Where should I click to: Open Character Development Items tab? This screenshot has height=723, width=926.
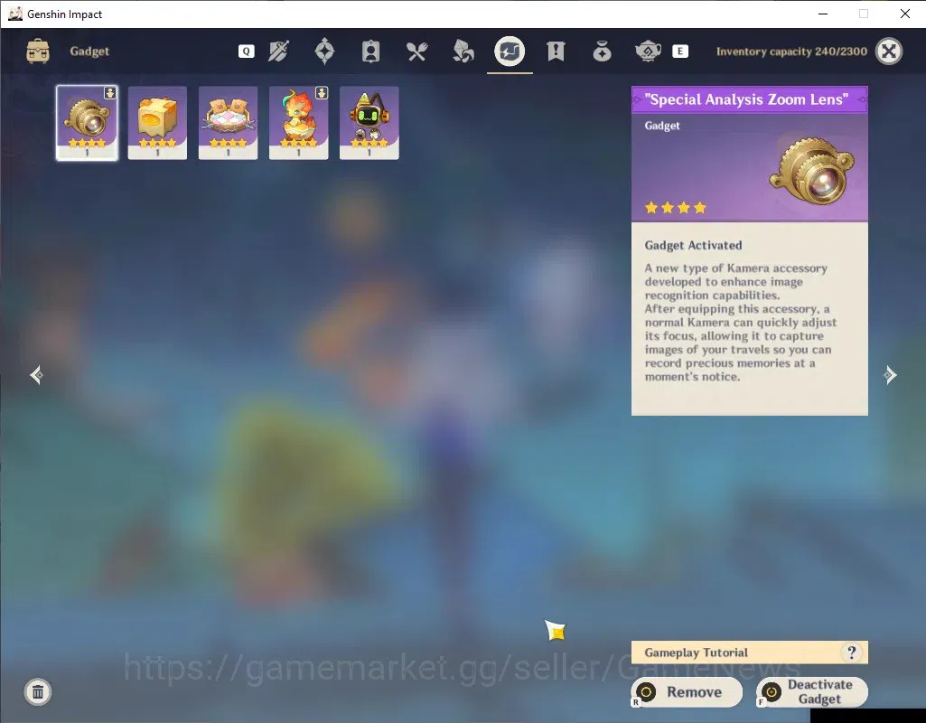click(370, 52)
